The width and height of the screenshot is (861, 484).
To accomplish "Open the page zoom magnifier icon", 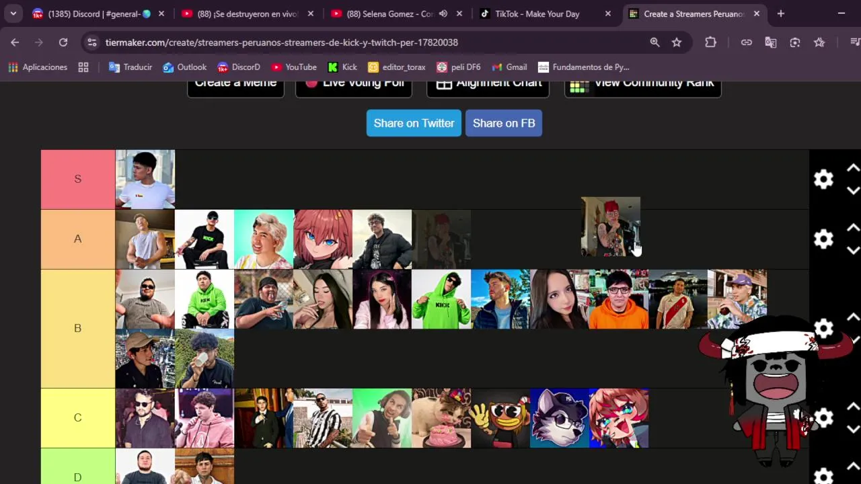I will (x=654, y=42).
